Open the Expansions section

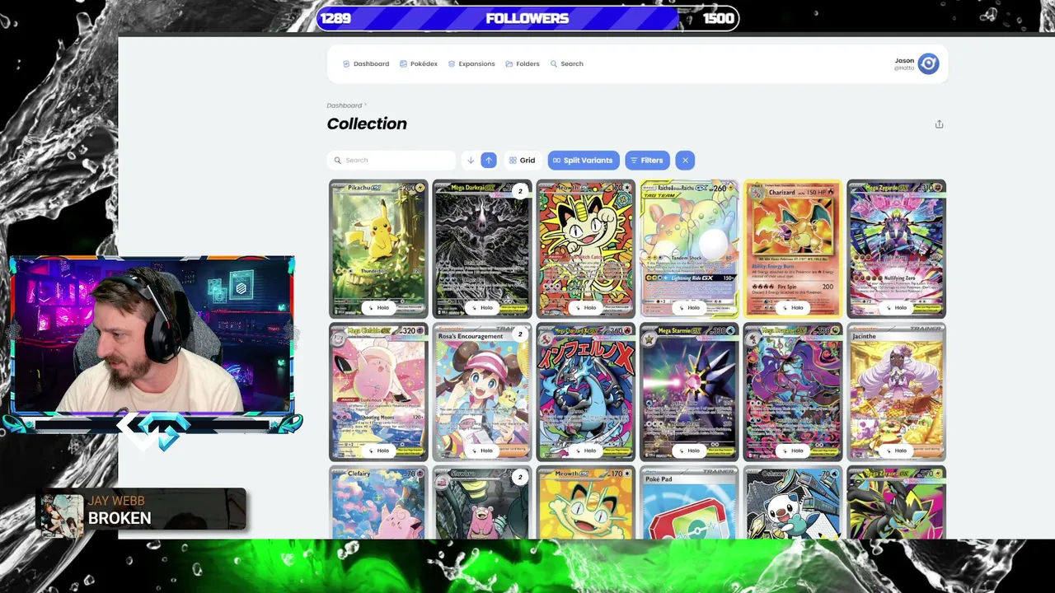[471, 63]
